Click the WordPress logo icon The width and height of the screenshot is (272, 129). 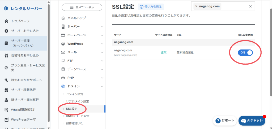pos(63,44)
